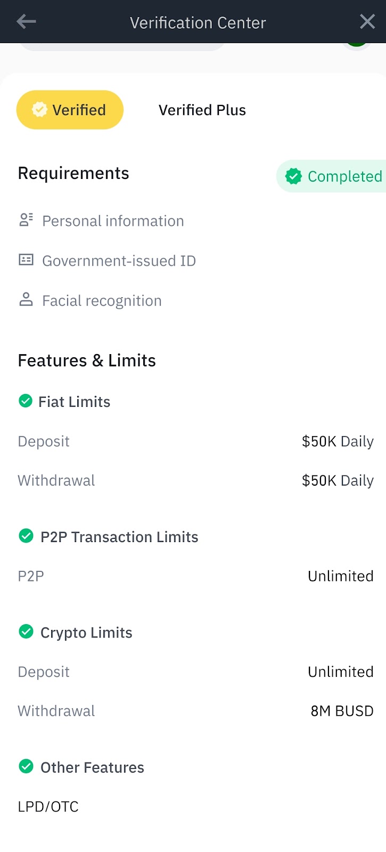The width and height of the screenshot is (386, 852).
Task: Click the Personal information icon
Action: (26, 220)
